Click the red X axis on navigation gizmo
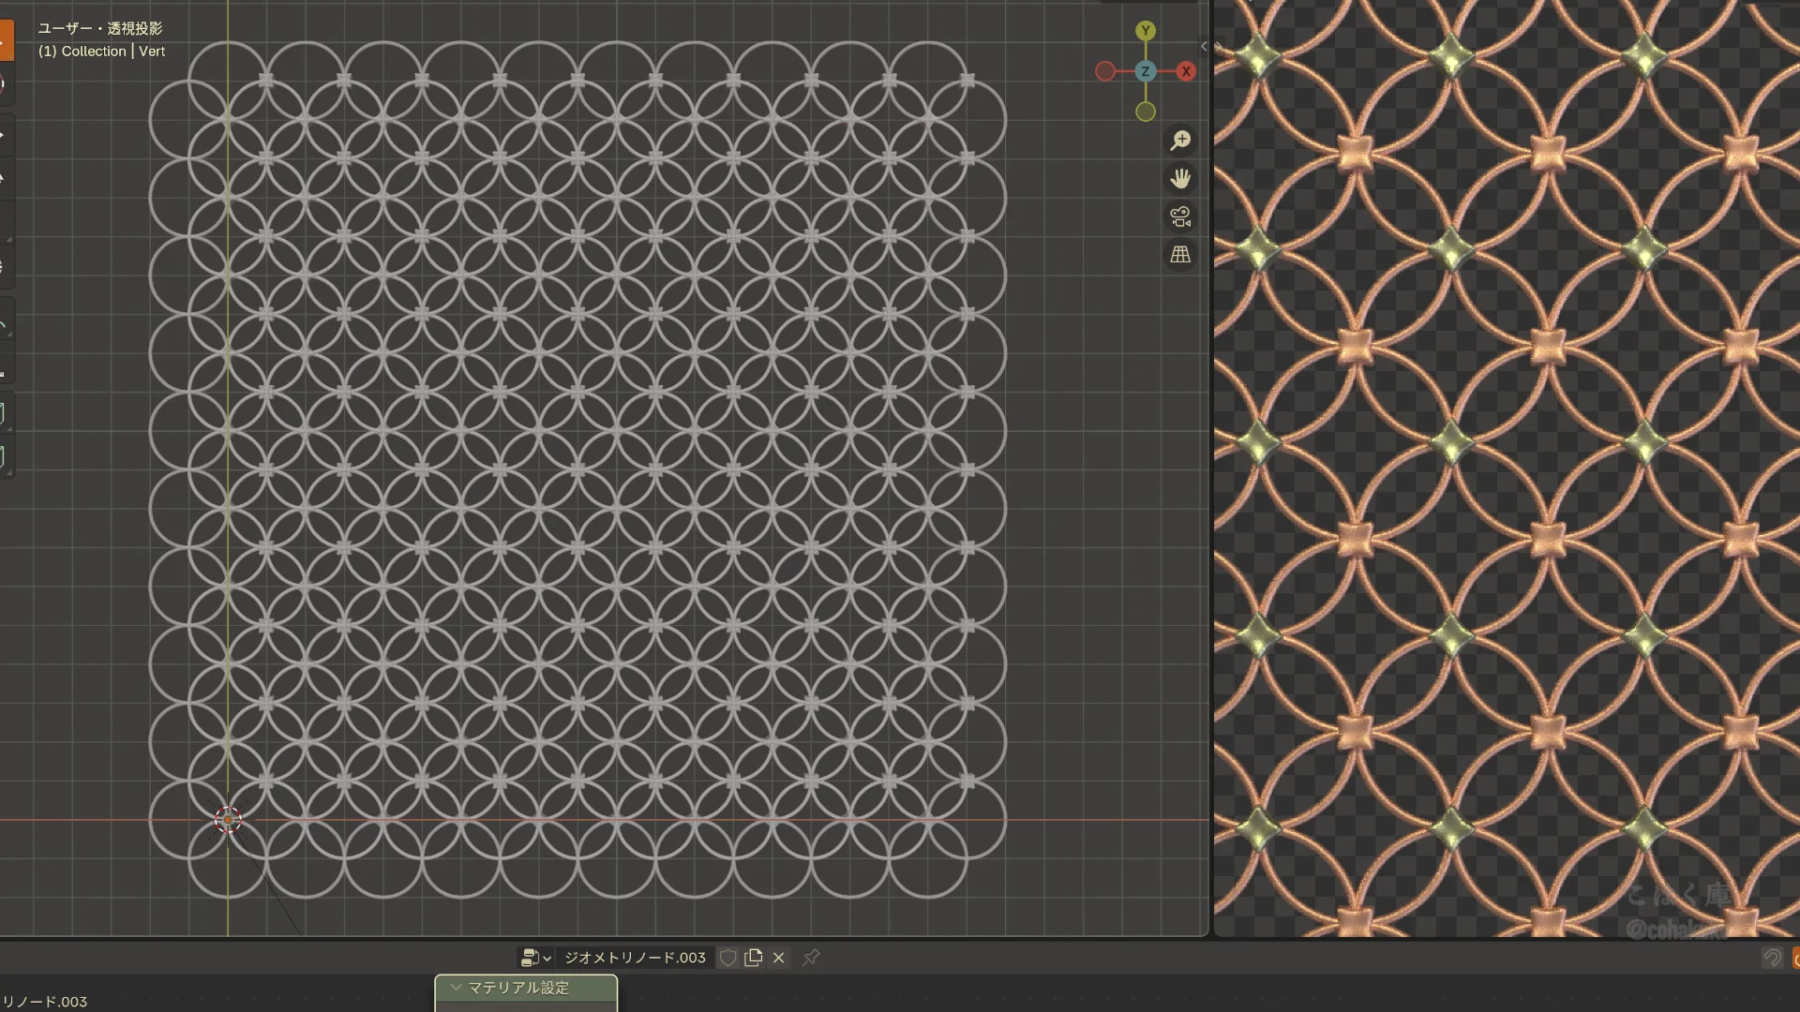The image size is (1800, 1012). point(1186,71)
